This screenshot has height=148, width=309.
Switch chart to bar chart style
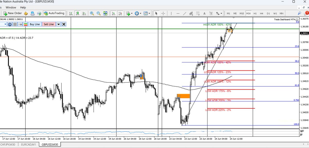pos(71,13)
